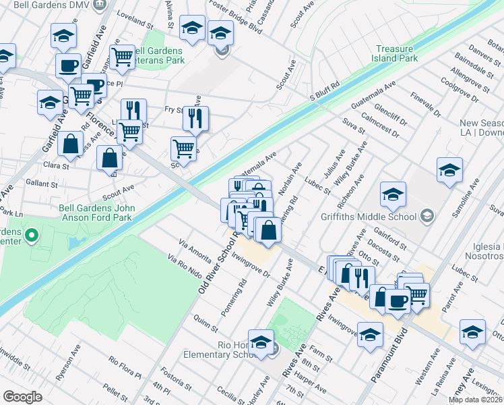Click the Treasure Island Park label
This screenshot has height=405, width=504.
[394, 53]
